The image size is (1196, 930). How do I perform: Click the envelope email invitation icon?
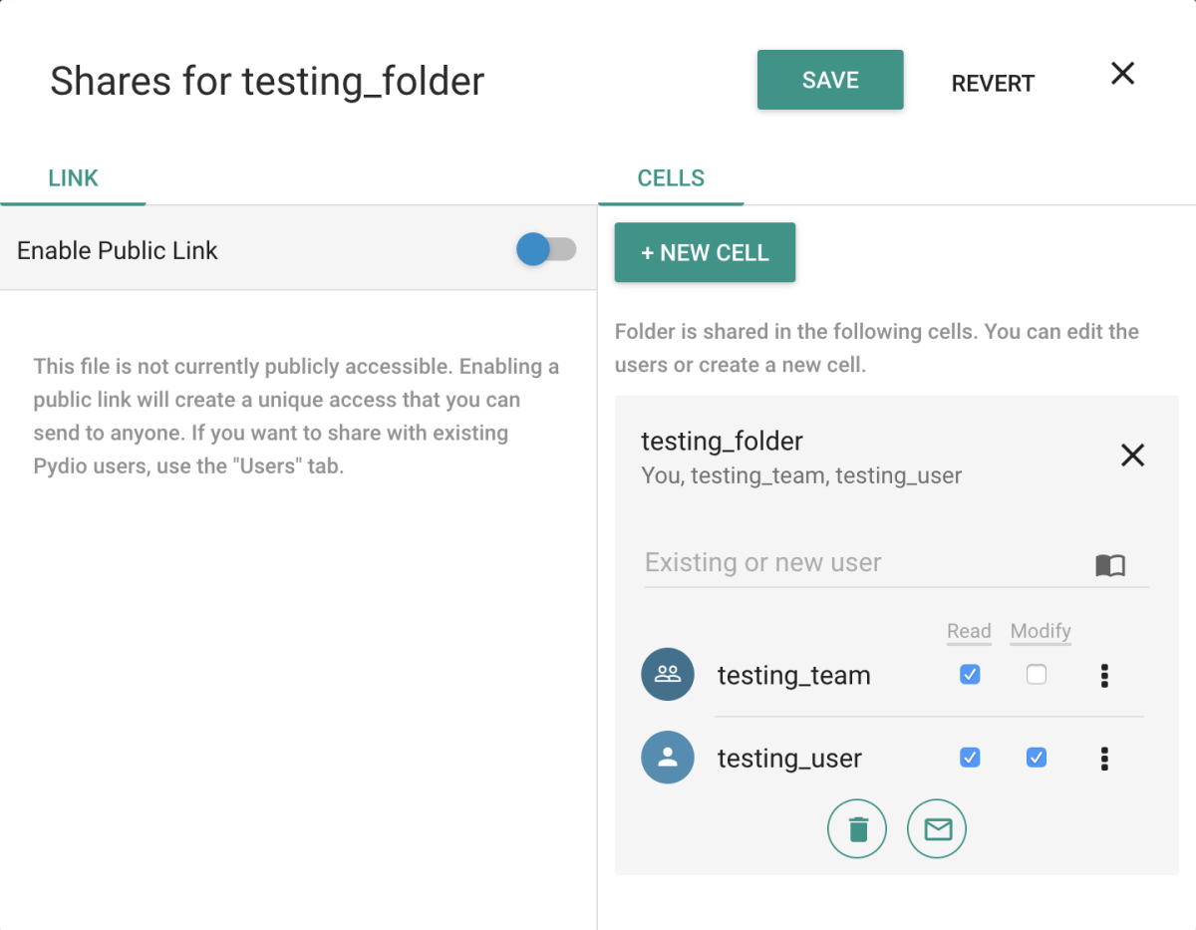click(937, 829)
